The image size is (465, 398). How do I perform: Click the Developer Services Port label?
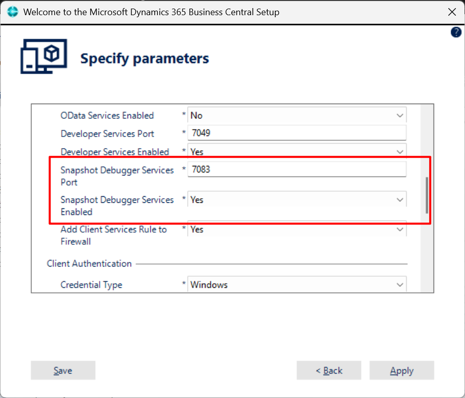pyautogui.click(x=107, y=134)
